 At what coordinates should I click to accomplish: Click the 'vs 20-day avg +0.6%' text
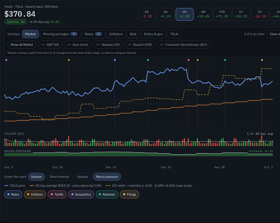click(x=44, y=22)
